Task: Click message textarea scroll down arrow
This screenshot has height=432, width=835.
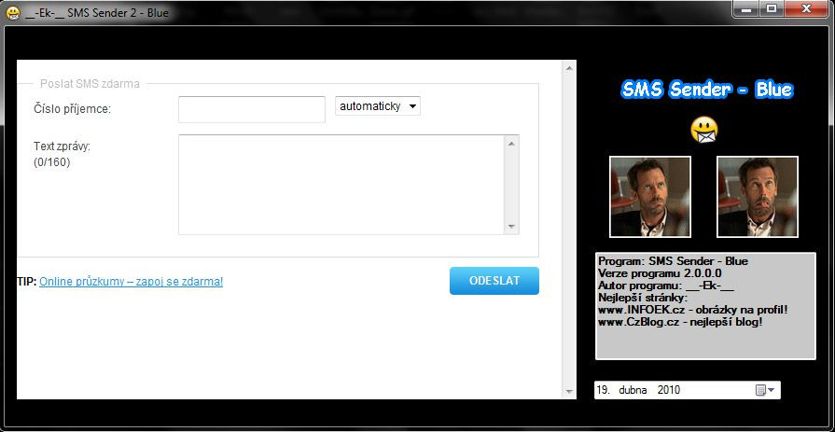Action: click(512, 227)
